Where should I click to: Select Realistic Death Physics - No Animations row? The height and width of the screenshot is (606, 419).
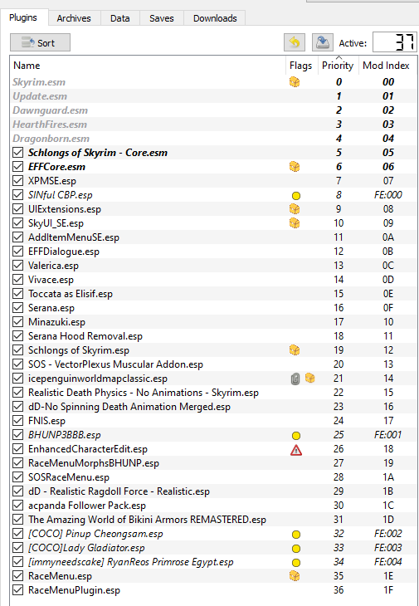[213, 393]
